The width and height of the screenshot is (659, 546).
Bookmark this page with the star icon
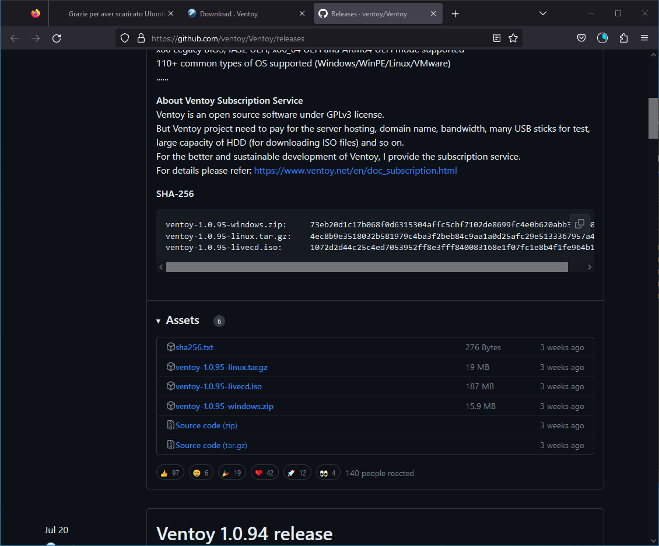513,38
